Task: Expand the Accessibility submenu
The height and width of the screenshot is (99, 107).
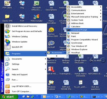Action: 84,7
